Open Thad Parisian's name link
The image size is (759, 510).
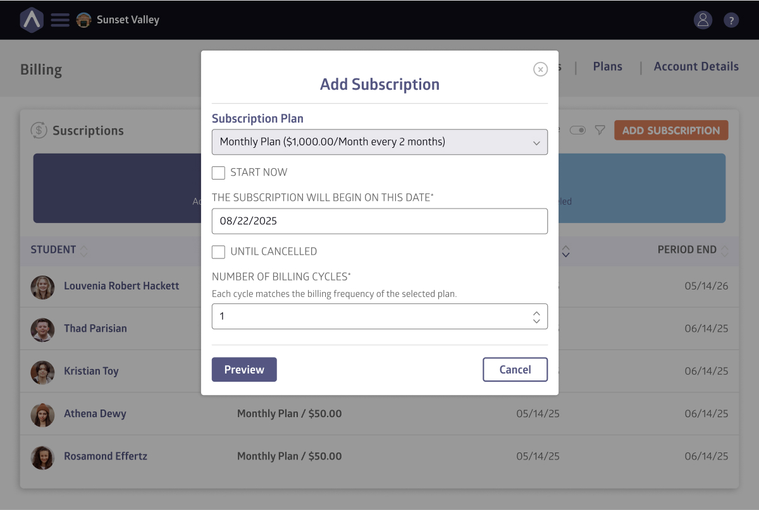96,329
